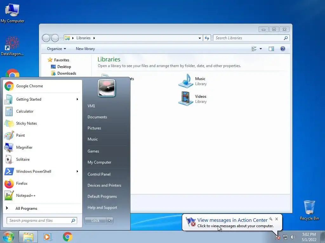Open VM1 user folder link
Screen dimensions: 325x243
91,106
